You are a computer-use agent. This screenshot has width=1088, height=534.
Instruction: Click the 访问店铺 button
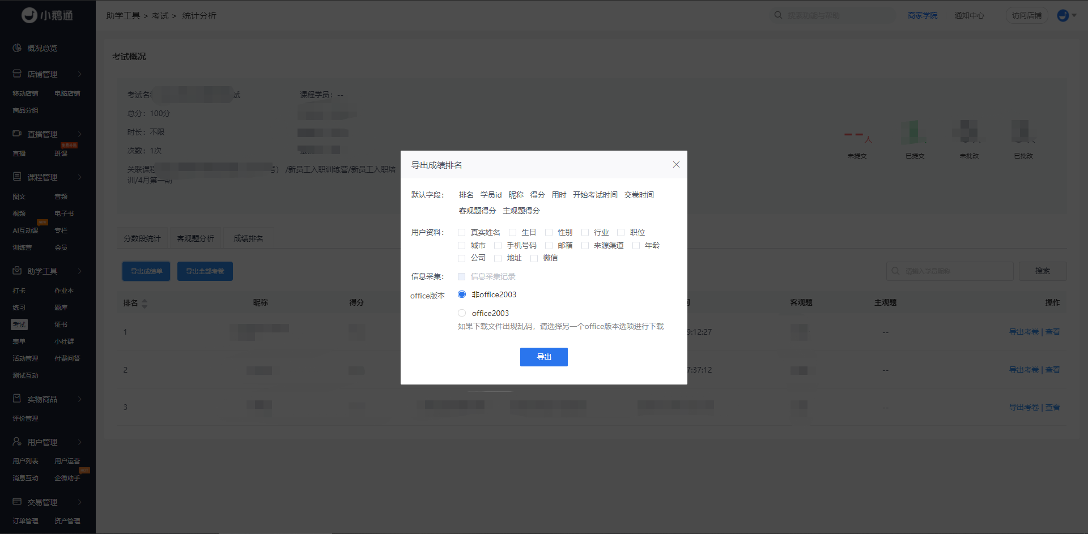click(x=1027, y=15)
